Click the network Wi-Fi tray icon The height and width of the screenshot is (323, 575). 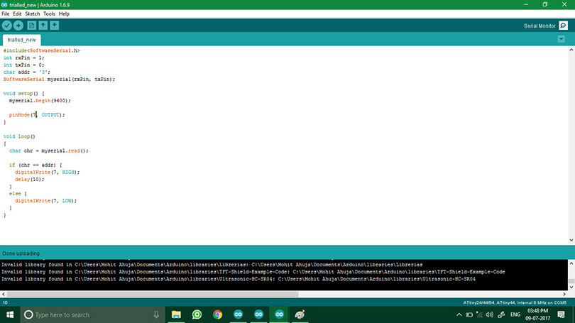[479, 314]
